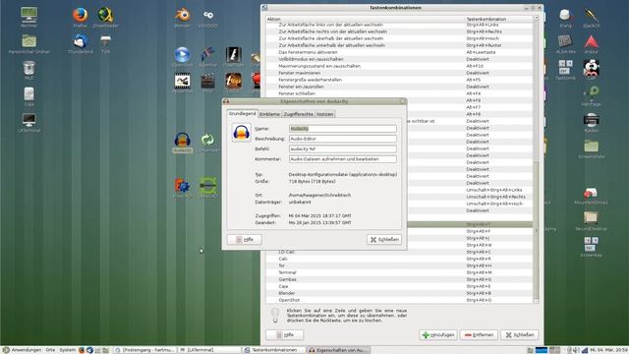Switch to Posteingang taskbar window
The height and width of the screenshot is (354, 629).
pos(144,350)
